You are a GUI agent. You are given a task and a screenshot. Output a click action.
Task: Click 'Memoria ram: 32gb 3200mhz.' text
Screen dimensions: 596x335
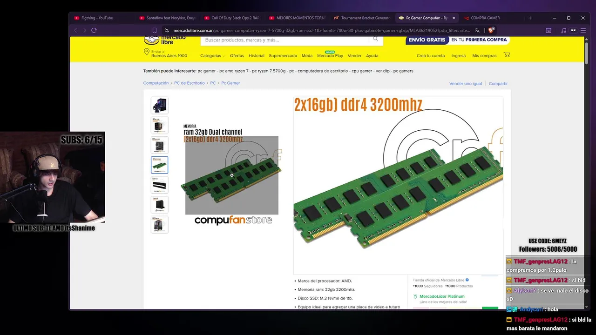(326, 289)
